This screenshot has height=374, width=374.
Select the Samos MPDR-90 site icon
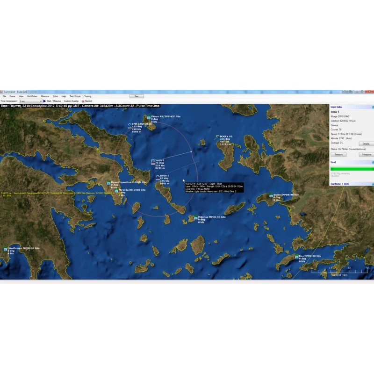(272, 195)
